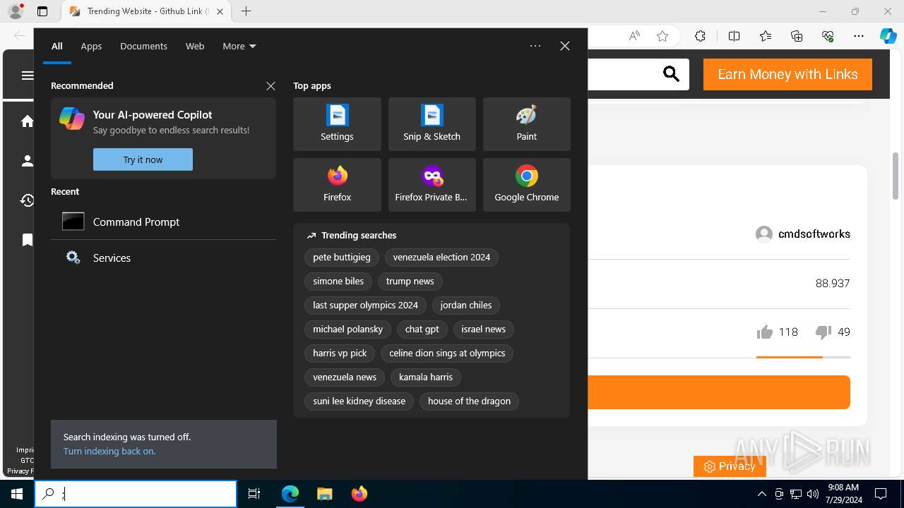Add page to Edge favorites star
The height and width of the screenshot is (508, 904).
tap(662, 36)
